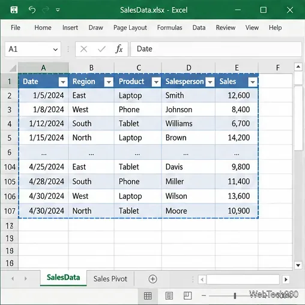The height and width of the screenshot is (305, 305).
Task: Open the Sales column filter dropdown
Action: pos(253,82)
